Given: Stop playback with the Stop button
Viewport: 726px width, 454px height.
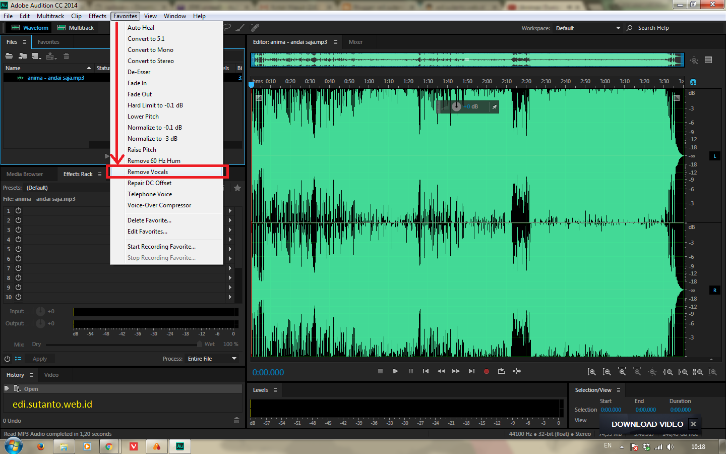Looking at the screenshot, I should tap(380, 371).
